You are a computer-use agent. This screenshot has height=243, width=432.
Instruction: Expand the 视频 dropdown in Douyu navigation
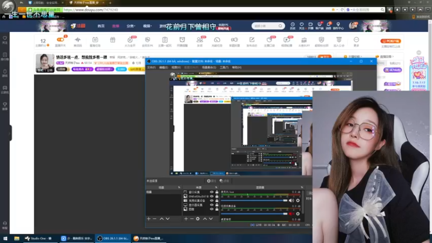(x=147, y=26)
